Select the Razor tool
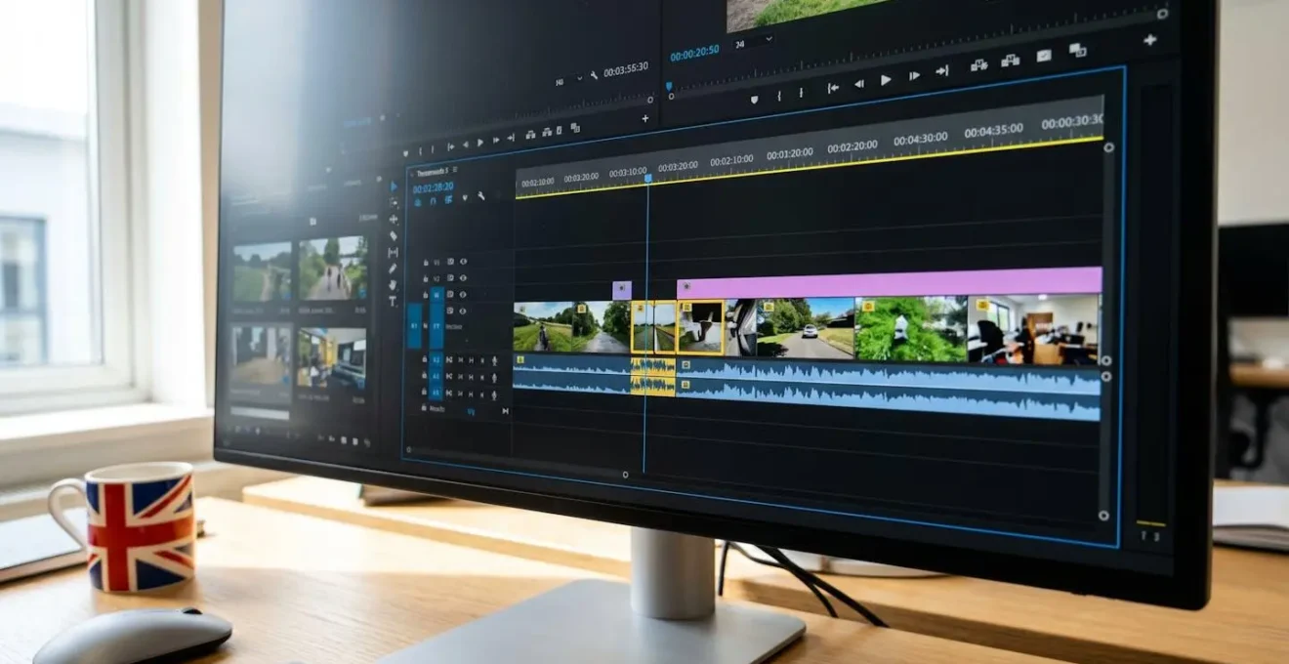1289x664 pixels. pos(394,235)
